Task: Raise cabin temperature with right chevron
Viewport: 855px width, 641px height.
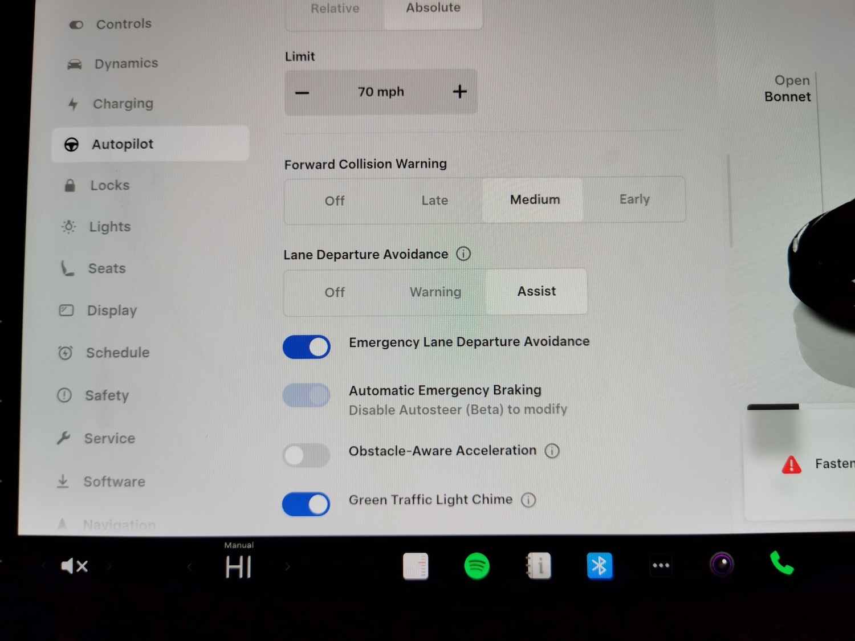Action: coord(287,566)
